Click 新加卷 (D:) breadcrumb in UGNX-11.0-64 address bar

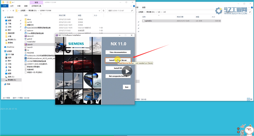coord(33,11)
